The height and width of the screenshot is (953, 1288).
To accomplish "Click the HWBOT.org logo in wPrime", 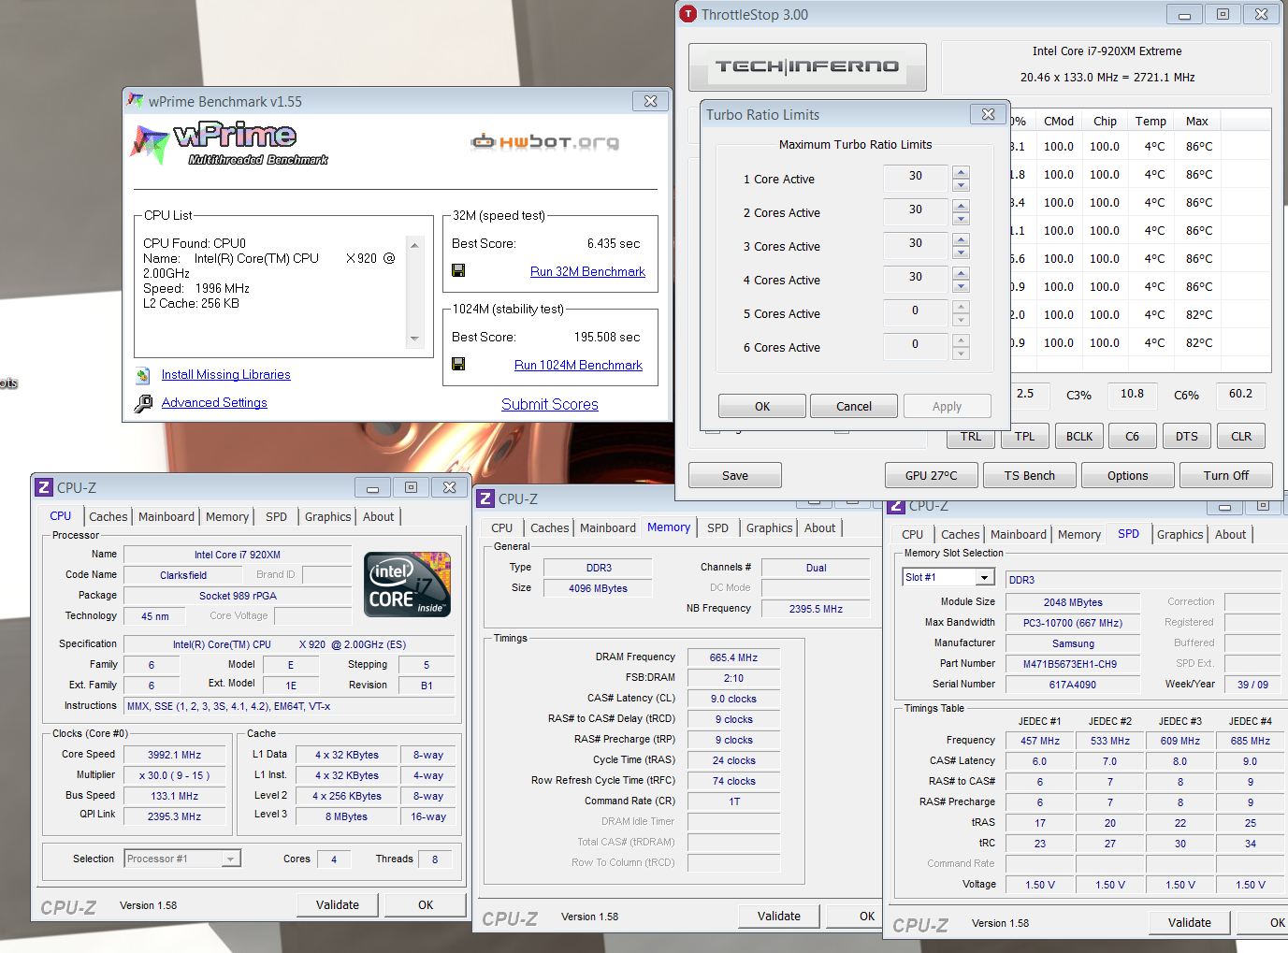I will 544,142.
